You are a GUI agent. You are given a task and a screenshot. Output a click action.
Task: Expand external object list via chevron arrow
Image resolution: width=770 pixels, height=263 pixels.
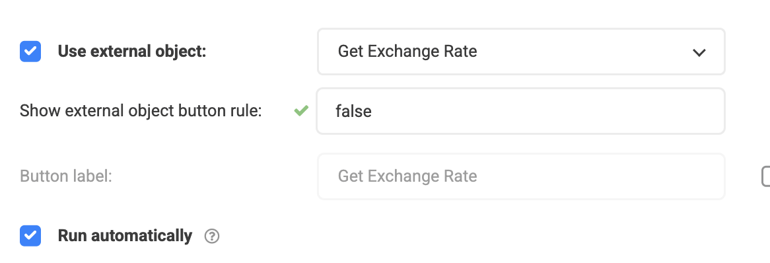pos(699,53)
